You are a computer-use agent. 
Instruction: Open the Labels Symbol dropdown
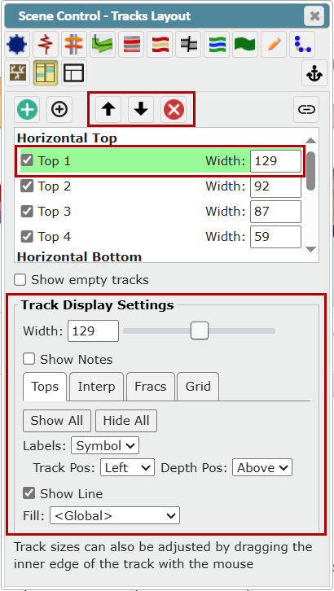(x=105, y=445)
